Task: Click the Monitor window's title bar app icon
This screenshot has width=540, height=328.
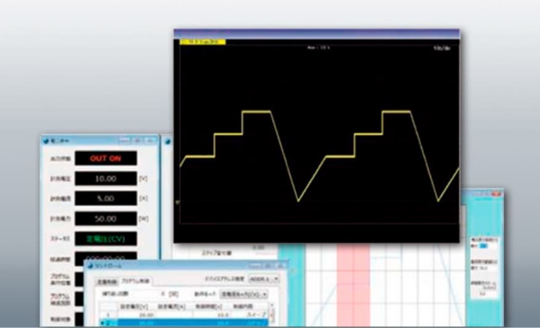Action: [x=46, y=141]
